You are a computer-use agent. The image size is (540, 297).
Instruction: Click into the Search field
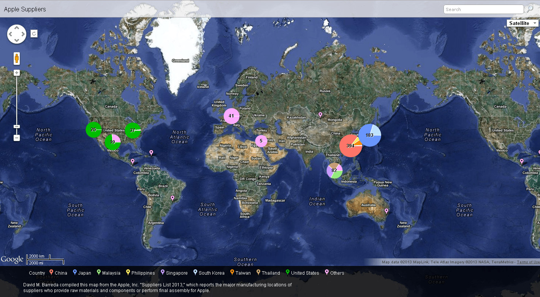483,9
